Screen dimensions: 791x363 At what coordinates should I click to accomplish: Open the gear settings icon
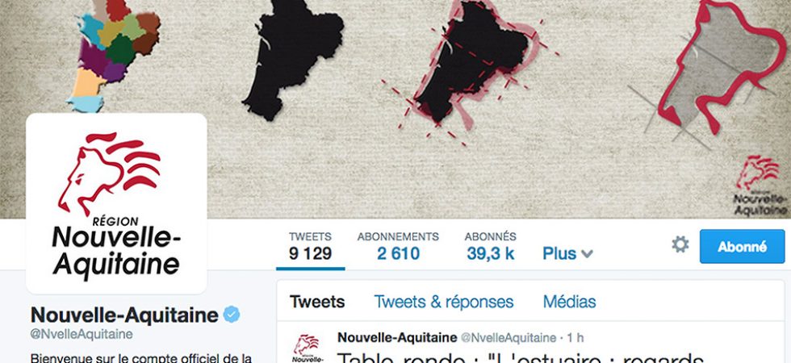680,245
